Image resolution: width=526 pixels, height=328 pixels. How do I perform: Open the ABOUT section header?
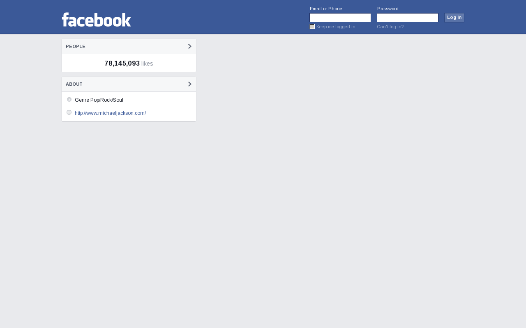[x=129, y=84]
